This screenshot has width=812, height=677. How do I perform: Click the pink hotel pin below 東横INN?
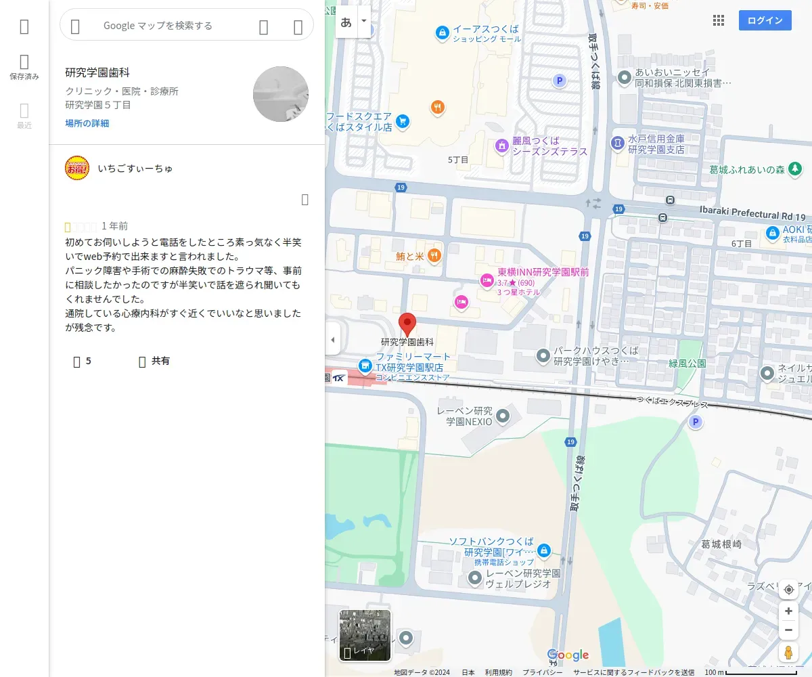pyautogui.click(x=461, y=303)
